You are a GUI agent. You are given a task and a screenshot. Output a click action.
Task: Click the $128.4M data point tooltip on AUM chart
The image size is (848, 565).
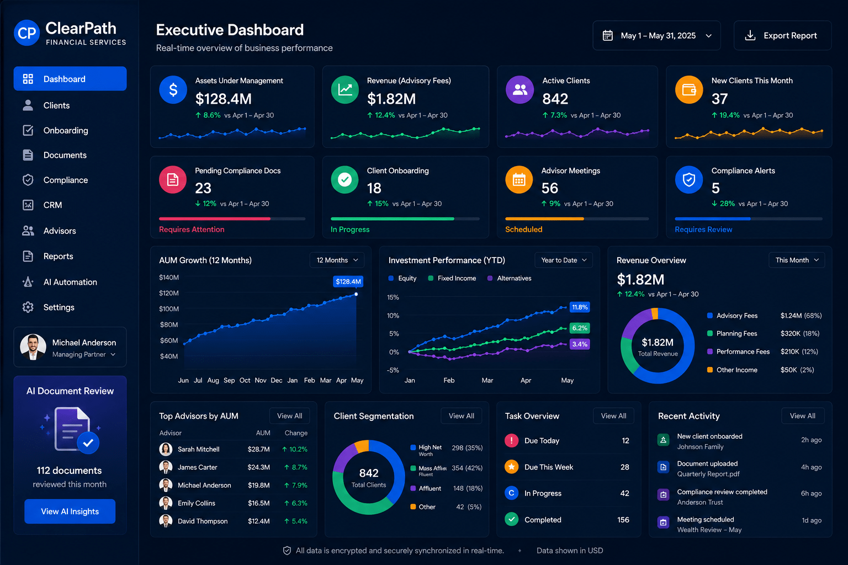[348, 281]
